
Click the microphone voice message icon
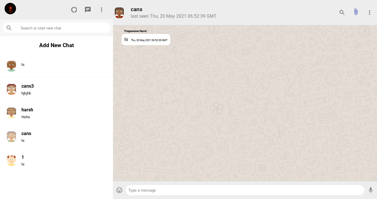[x=371, y=190]
